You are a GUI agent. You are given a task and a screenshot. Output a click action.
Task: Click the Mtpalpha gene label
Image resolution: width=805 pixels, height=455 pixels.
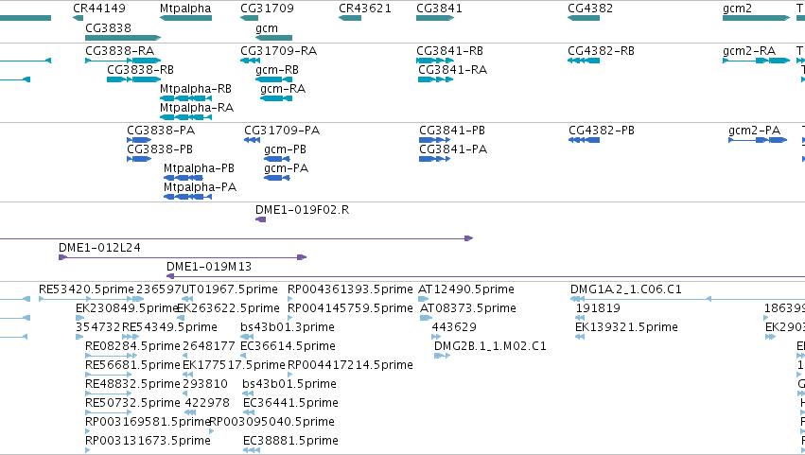[x=185, y=9]
